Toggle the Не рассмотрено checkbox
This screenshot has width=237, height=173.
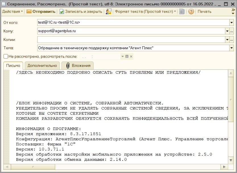(x=6, y=56)
